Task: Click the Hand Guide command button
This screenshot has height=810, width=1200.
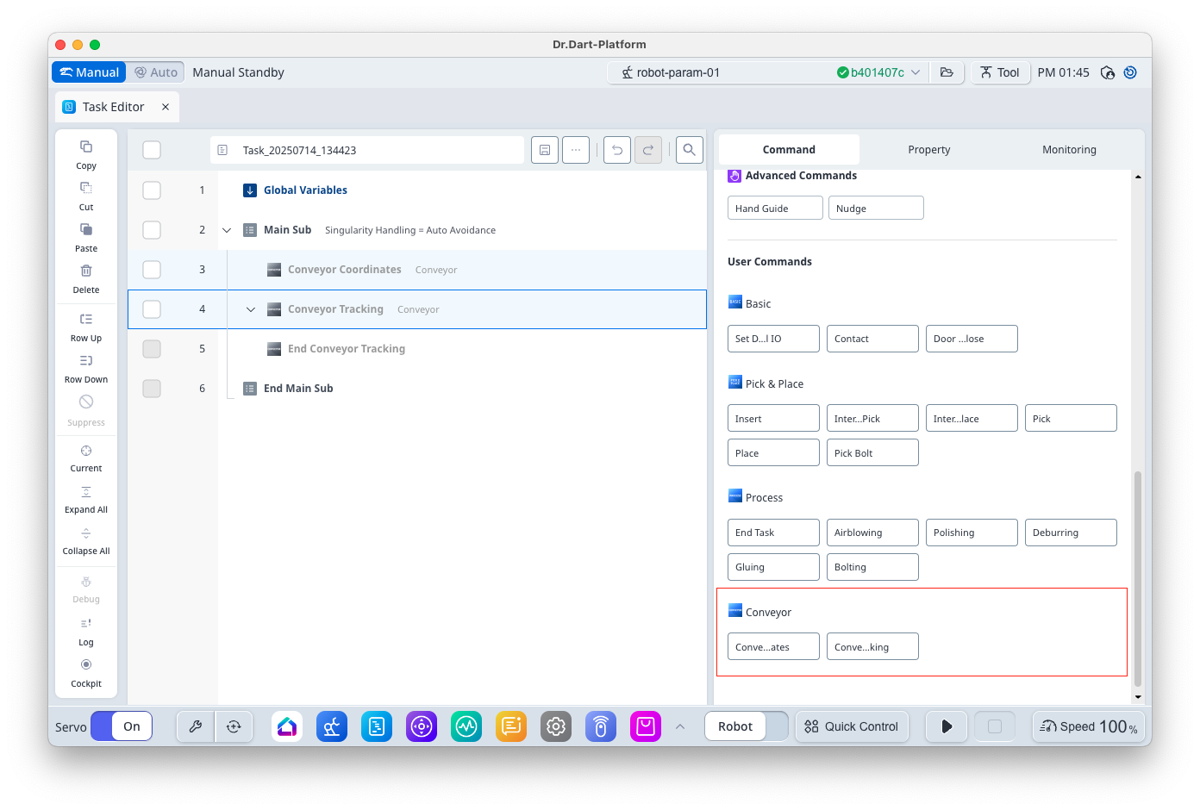Action: click(x=774, y=209)
